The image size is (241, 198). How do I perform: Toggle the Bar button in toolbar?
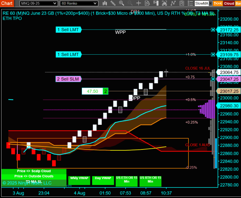(x=238, y=3)
